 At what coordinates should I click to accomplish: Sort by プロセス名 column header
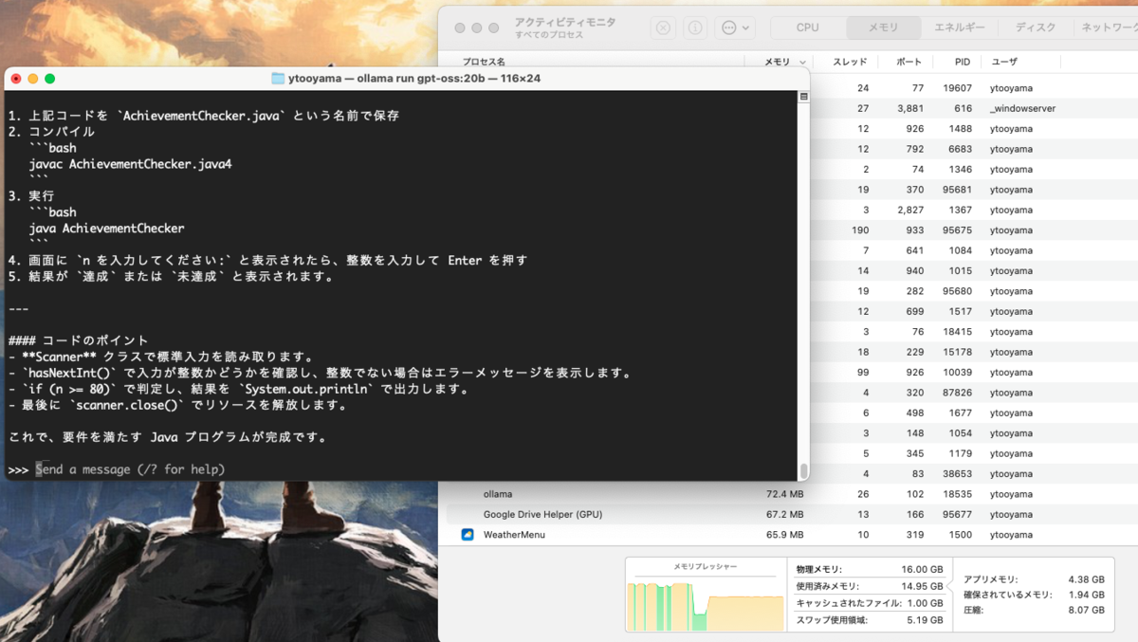tap(484, 62)
